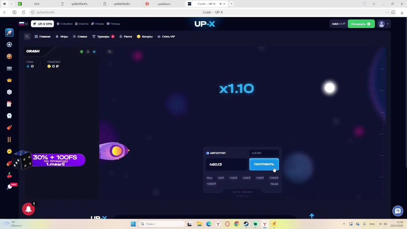Click На все to bet everything
The height and width of the screenshot is (229, 407).
pos(274,184)
